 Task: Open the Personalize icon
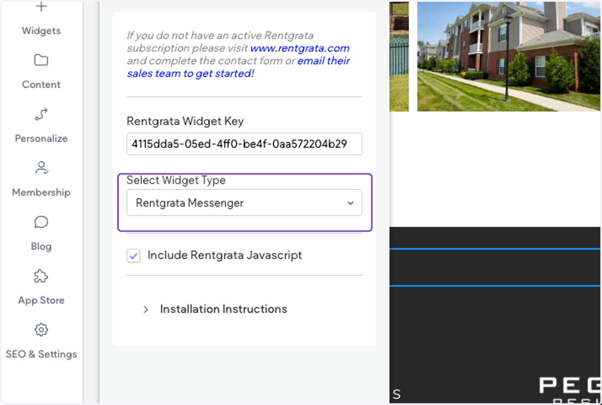(x=41, y=114)
